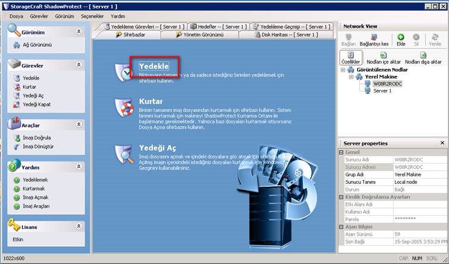Start the Yedeği Aç wizard heading link
The height and width of the screenshot is (264, 449).
158,148
